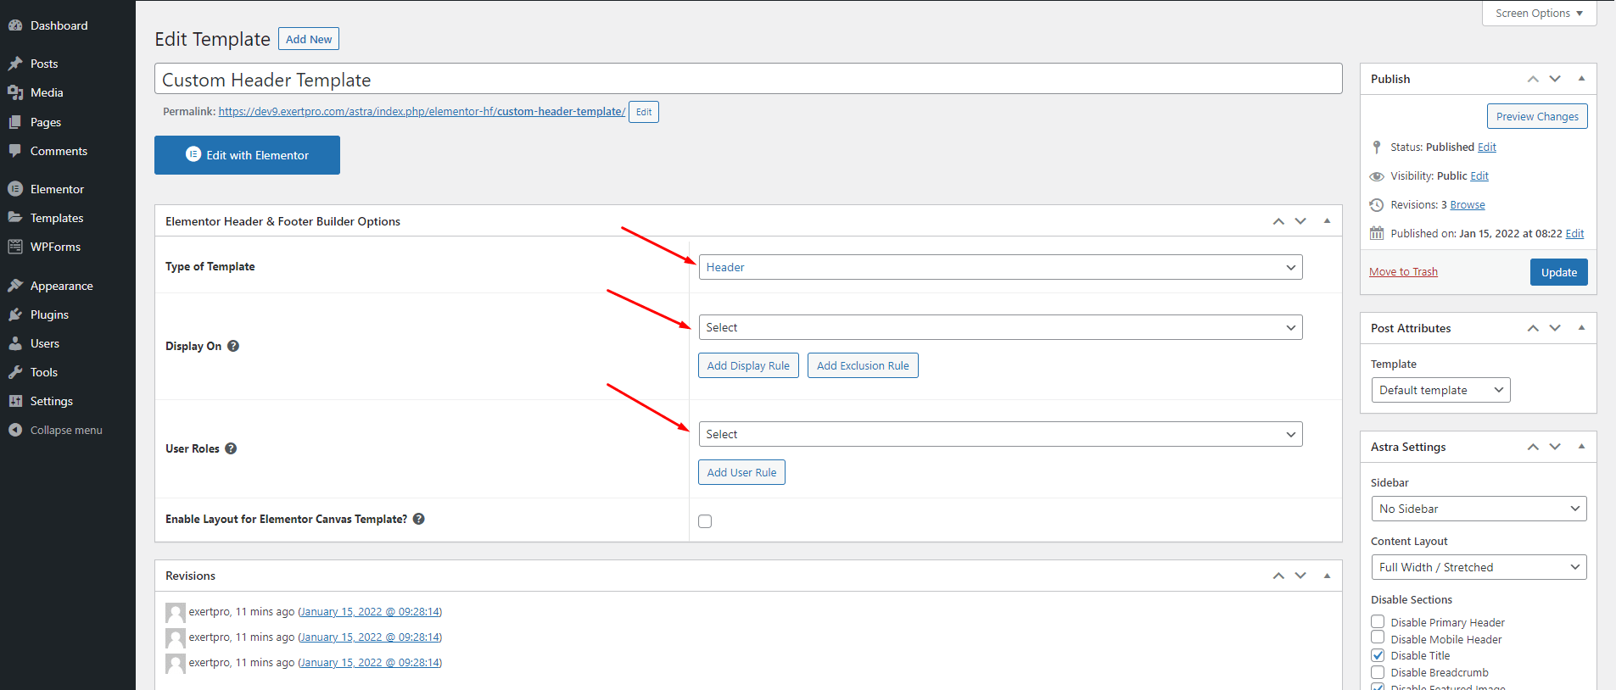Click Add Exclusion Rule button
1616x690 pixels.
[x=863, y=365]
